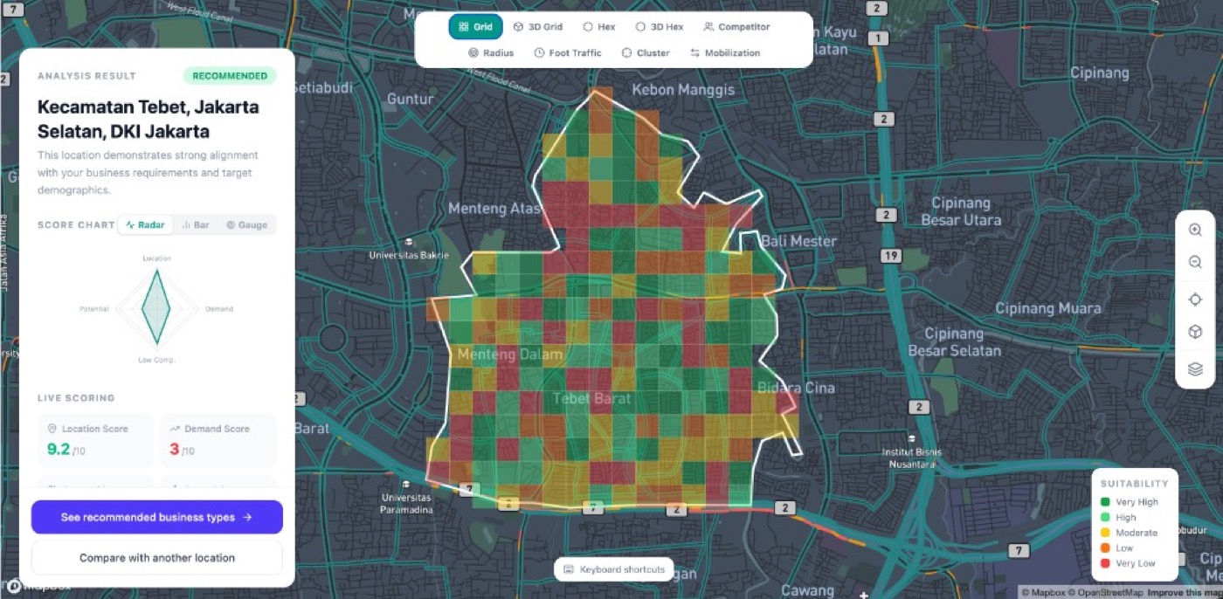Click the Universitas Paramadina map marker
1223x599 pixels.
point(406,484)
